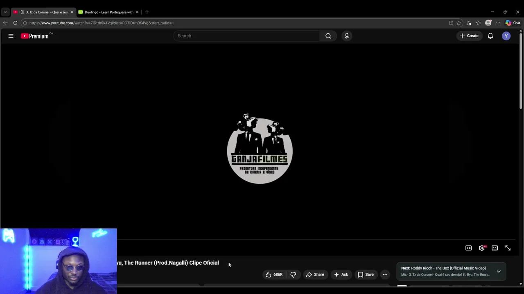Image resolution: width=524 pixels, height=294 pixels.
Task: Reload the YouTube page
Action: coord(15,23)
